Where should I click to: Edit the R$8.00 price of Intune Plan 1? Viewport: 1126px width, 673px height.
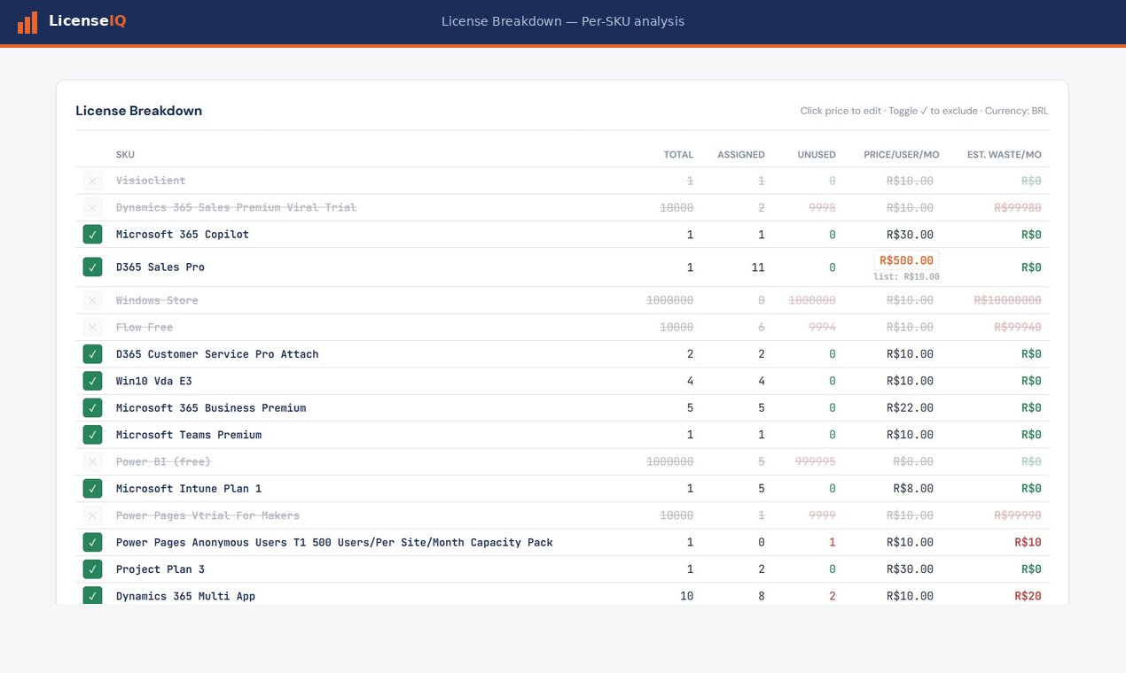pyautogui.click(x=913, y=489)
